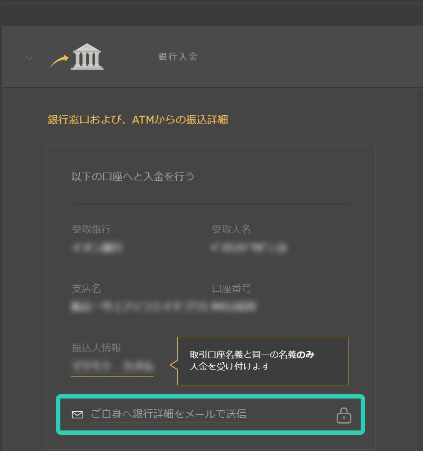
Task: Click the bank building deposit icon
Action: coord(87,57)
